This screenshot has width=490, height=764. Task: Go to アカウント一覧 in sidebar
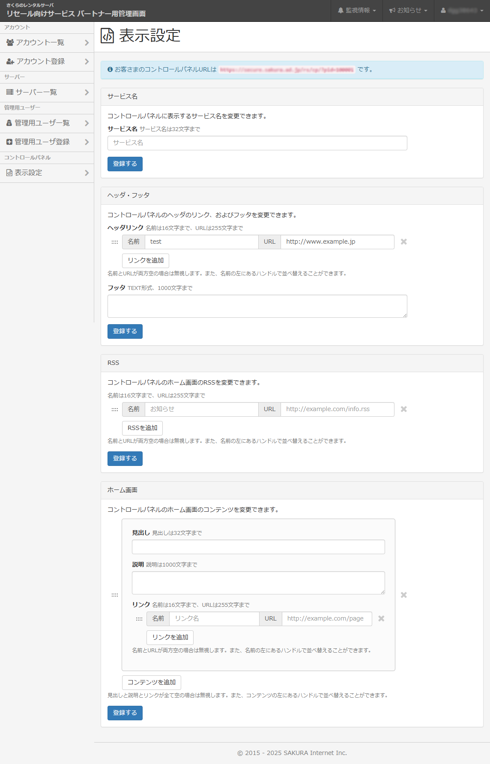(47, 43)
